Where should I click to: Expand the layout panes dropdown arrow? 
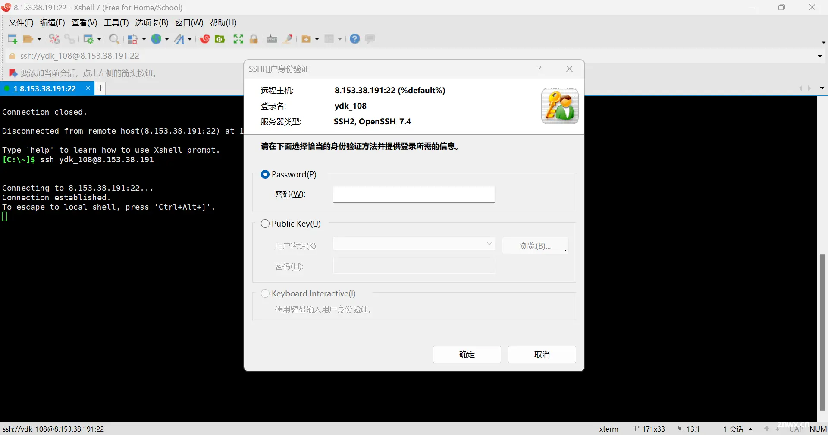[340, 39]
